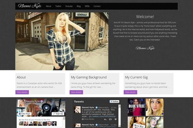This screenshot has height=128, width=193.
Task: Click the My Gaming Background heading
Action: click(89, 77)
